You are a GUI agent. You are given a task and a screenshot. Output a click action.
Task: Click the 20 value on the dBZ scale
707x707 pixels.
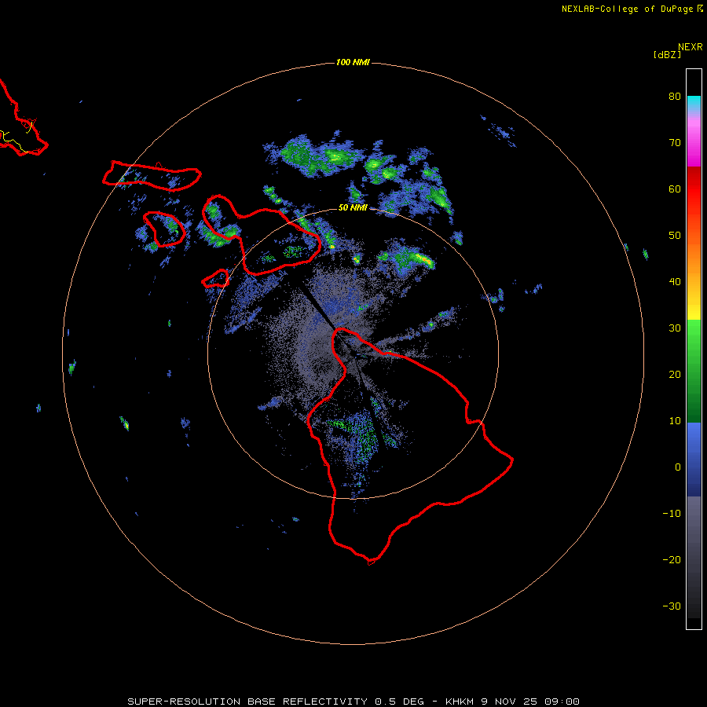tap(675, 374)
